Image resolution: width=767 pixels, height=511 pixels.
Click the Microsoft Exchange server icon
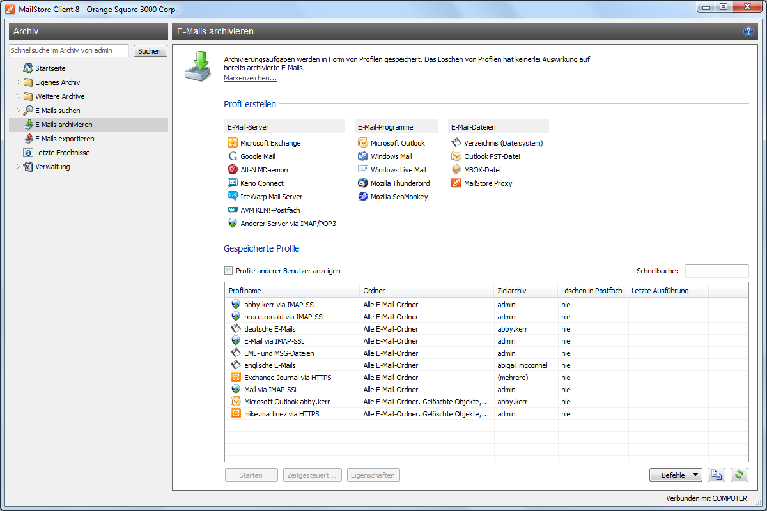click(x=233, y=143)
